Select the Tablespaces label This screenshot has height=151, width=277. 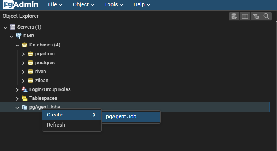tap(43, 98)
